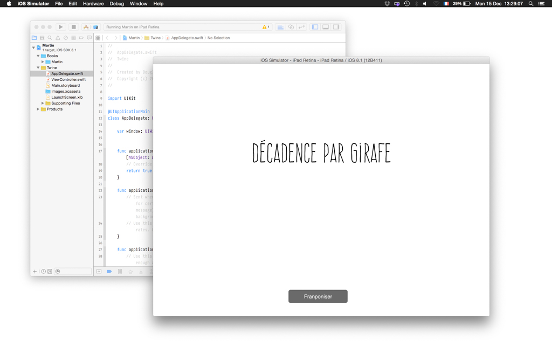Open the Find navigator magnifier icon
Screen dimensions: 552x345
point(50,38)
